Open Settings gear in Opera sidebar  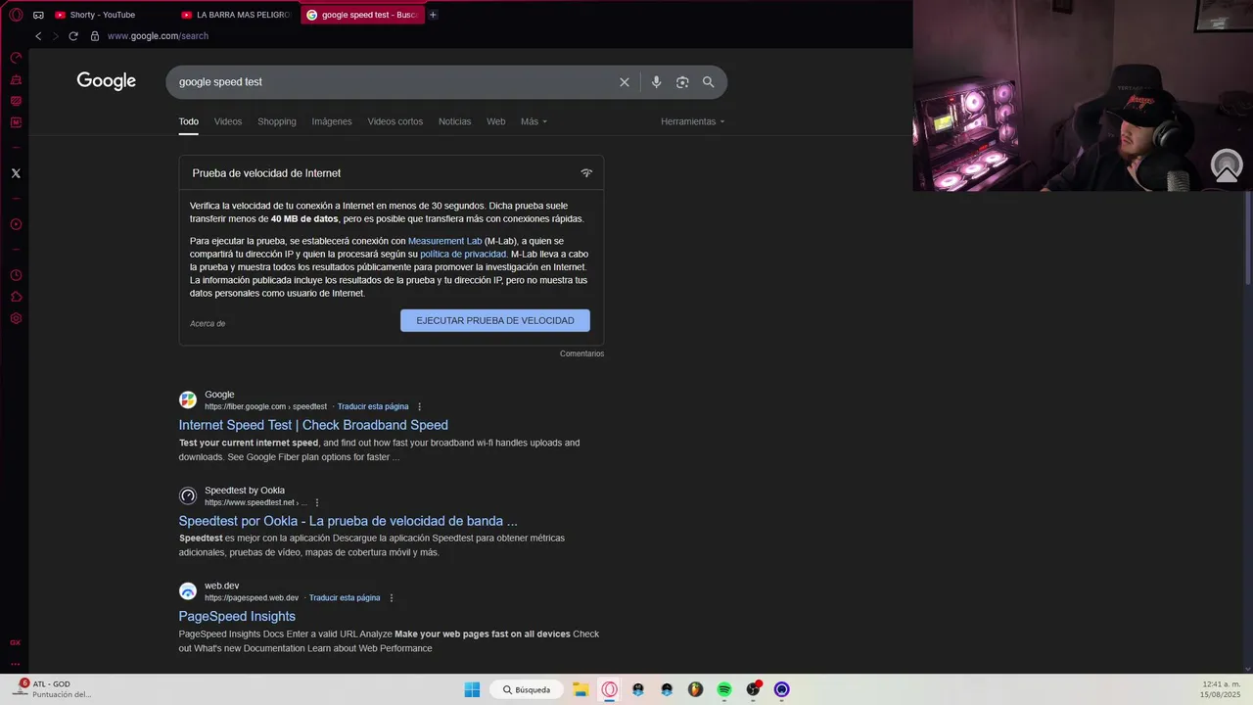[16, 318]
